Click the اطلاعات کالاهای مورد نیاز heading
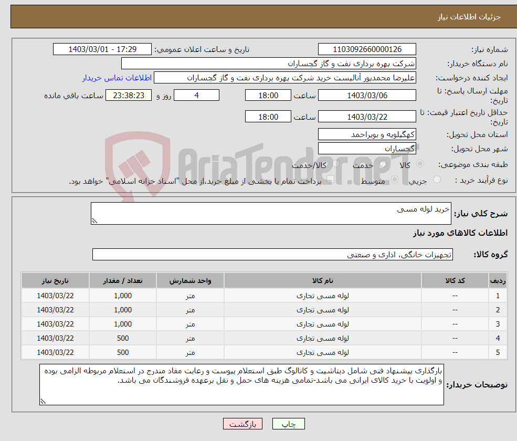Viewport: 517px width, 441px height. [460, 233]
